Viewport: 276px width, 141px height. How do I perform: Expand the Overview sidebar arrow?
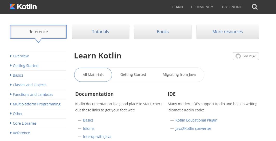(x=11, y=56)
